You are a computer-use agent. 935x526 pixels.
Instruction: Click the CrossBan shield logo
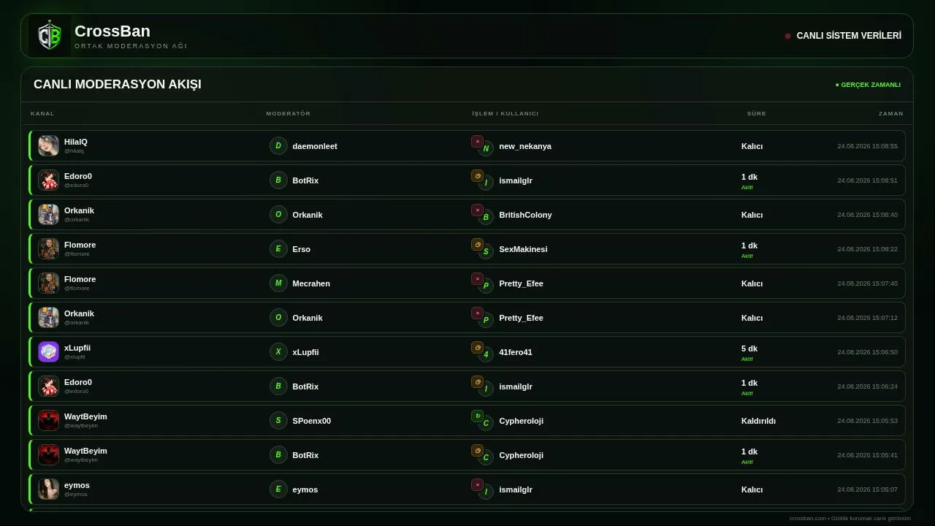[x=50, y=36]
